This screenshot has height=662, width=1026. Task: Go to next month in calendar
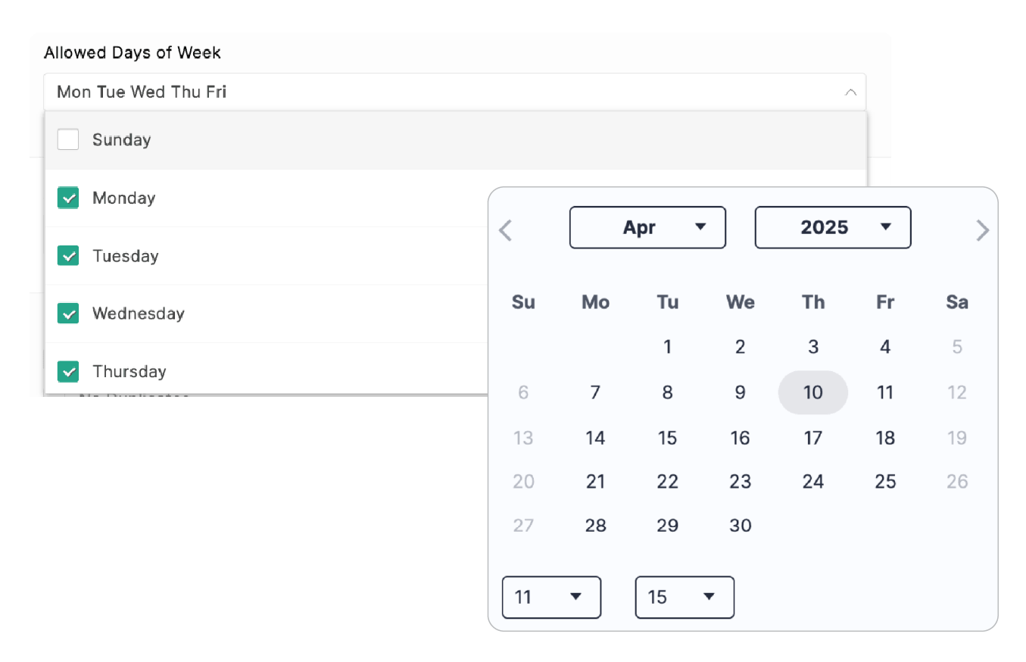click(x=982, y=230)
